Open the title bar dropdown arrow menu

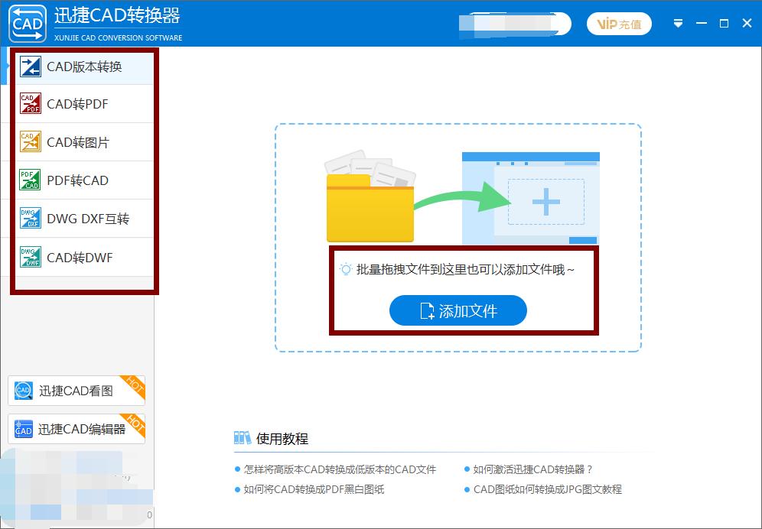click(x=678, y=23)
